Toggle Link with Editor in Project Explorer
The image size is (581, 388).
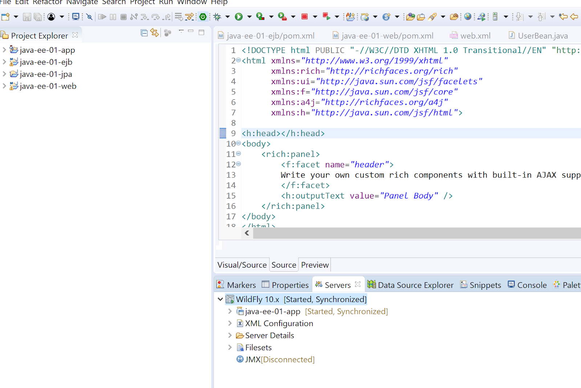coord(155,33)
